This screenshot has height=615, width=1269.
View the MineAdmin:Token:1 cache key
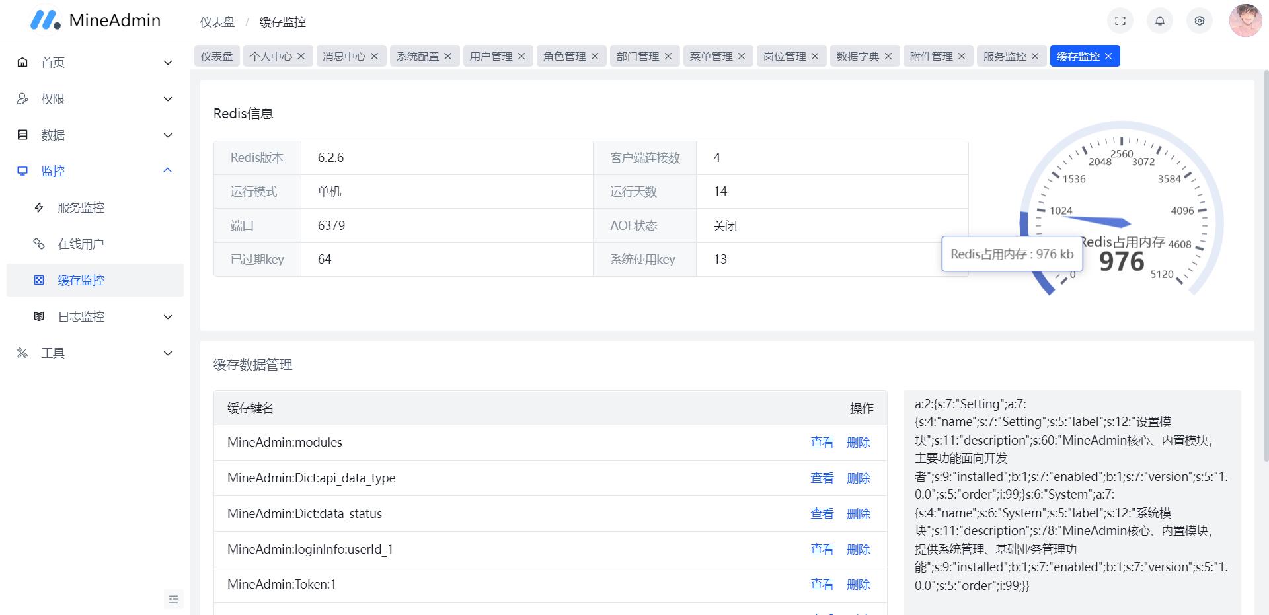[x=822, y=585]
